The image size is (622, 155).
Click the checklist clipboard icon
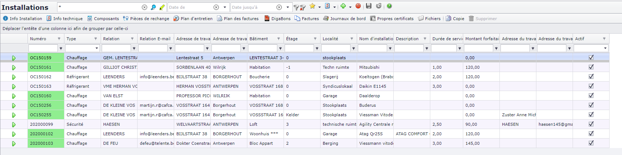(327, 6)
